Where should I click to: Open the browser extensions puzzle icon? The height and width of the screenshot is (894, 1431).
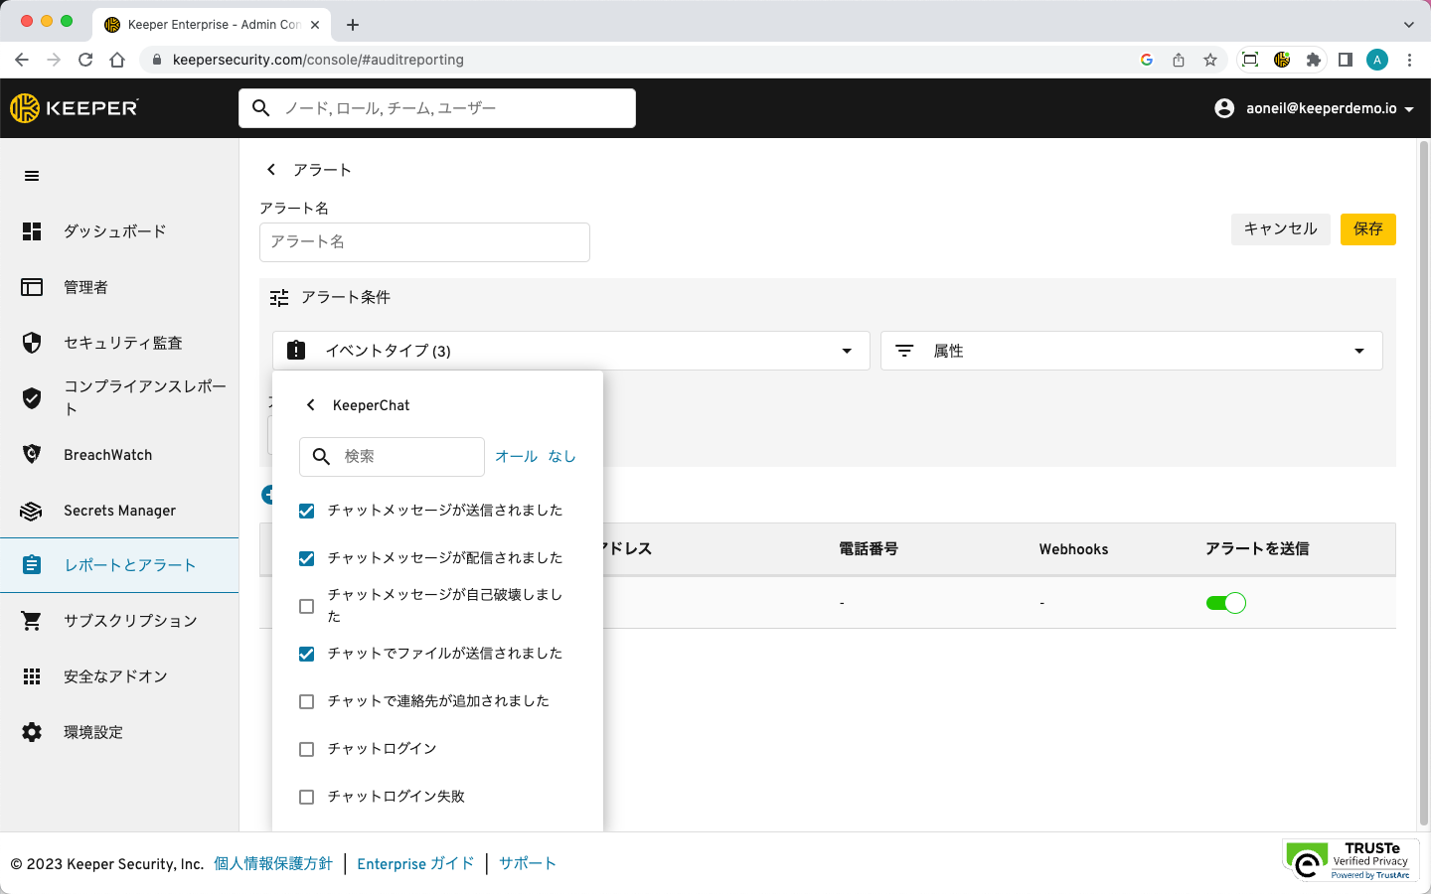tap(1314, 60)
